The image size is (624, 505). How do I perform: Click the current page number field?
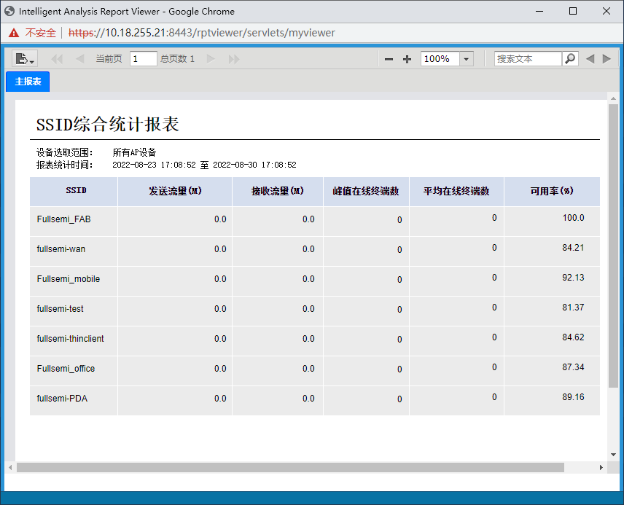[x=143, y=59]
